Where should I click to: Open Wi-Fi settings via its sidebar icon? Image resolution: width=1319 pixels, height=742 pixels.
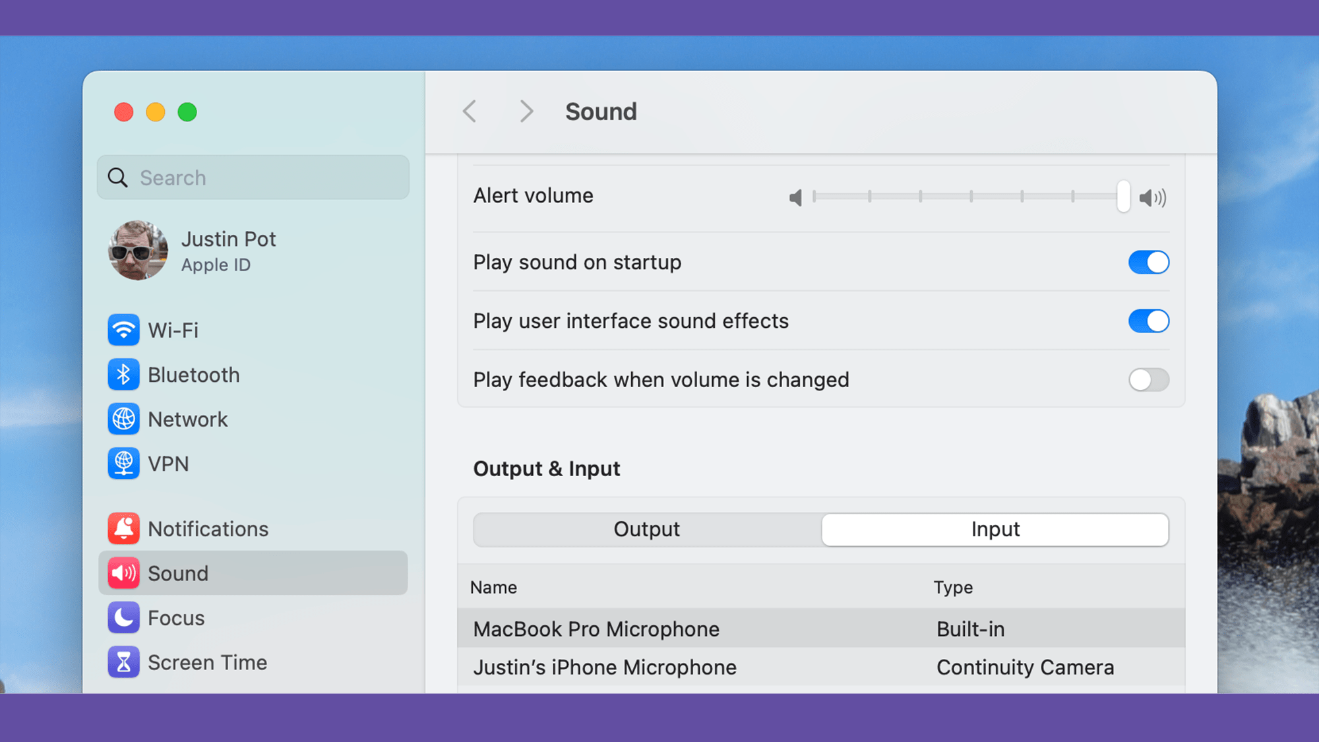click(x=123, y=330)
